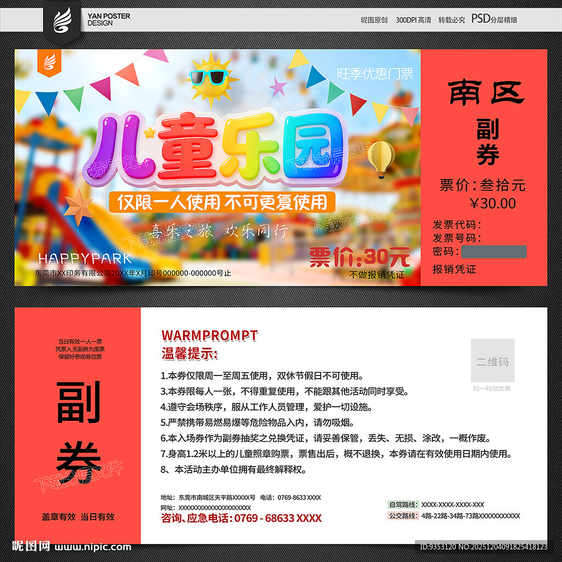Click the gray 密码 redacted field

494,251
